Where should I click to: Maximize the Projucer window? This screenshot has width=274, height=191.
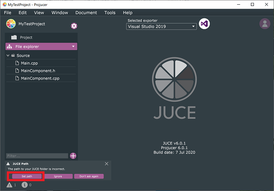tap(252, 5)
